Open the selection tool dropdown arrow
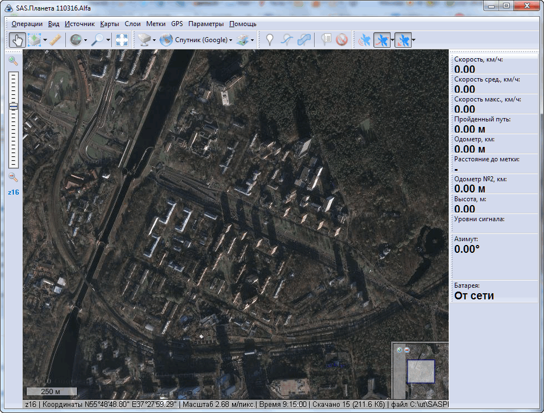Image resolution: width=544 pixels, height=413 pixels. (45, 40)
